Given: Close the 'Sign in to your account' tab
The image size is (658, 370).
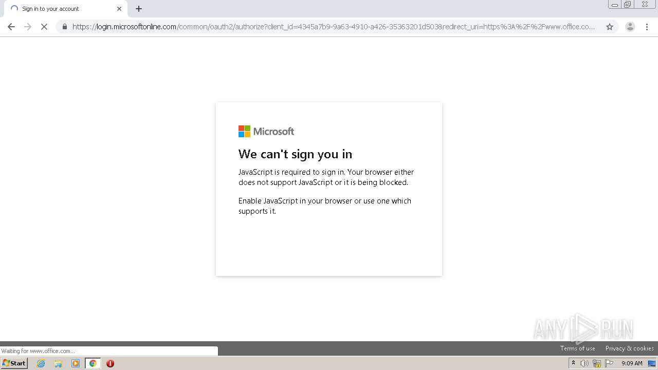Looking at the screenshot, I should tap(119, 9).
